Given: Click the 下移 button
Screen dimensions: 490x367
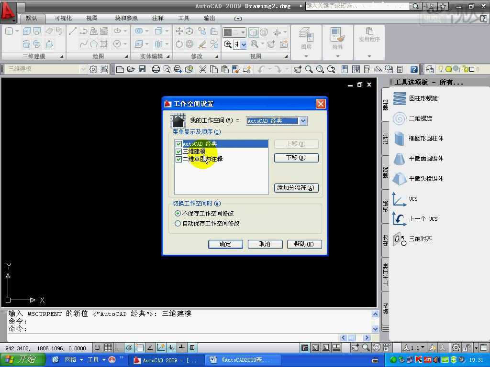Looking at the screenshot, I should point(296,158).
